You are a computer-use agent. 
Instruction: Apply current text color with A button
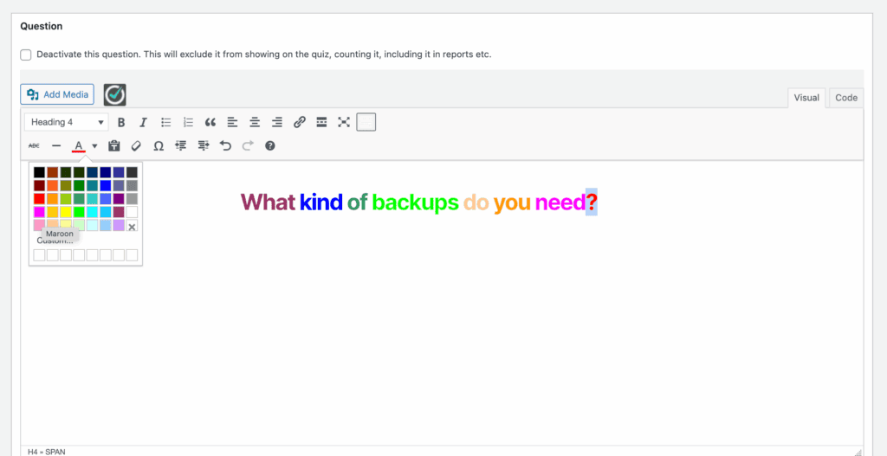[x=79, y=145]
